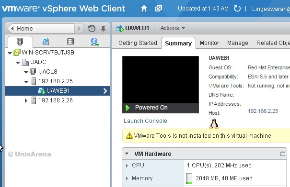Select the UADC datacenter name in tree
Viewport: 290px width, 187px height.
(x=38, y=62)
